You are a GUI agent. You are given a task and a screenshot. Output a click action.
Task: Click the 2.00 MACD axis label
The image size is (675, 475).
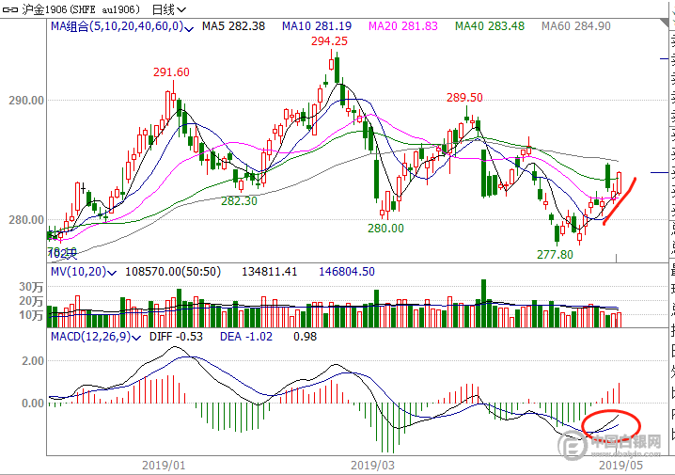(33, 361)
